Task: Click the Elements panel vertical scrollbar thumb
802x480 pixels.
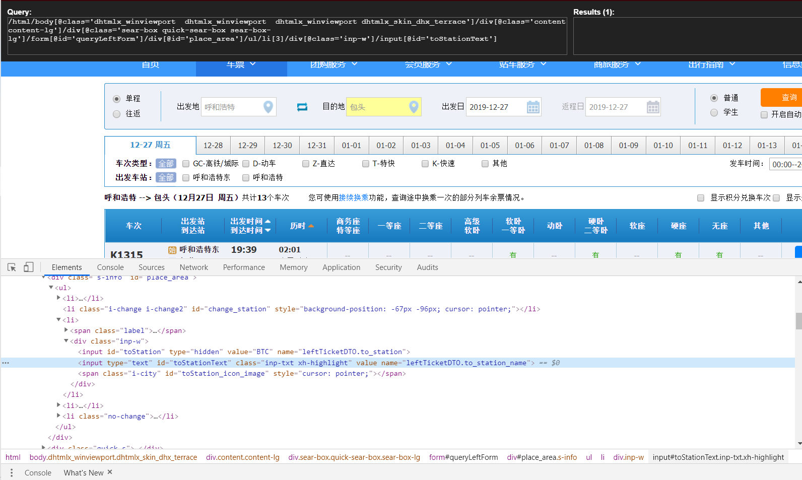Action: (x=798, y=321)
